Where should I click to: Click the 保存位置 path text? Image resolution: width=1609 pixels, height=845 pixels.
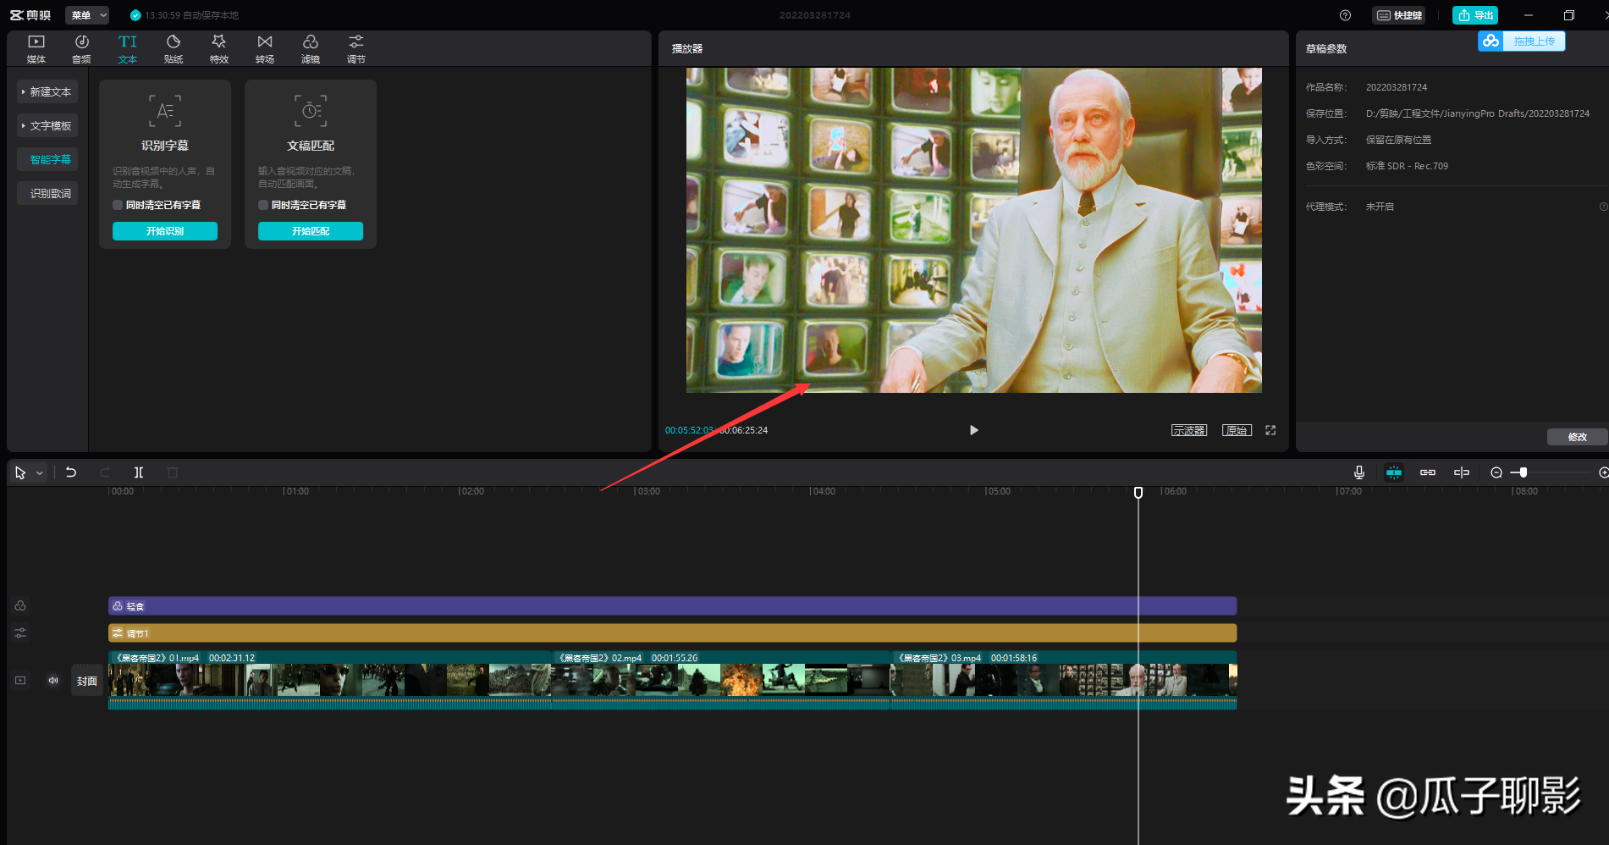tap(1478, 113)
